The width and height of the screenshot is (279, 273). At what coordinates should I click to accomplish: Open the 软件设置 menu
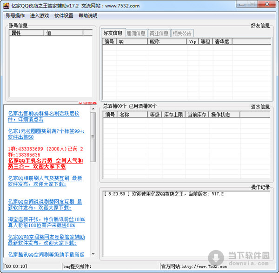[x=64, y=15]
